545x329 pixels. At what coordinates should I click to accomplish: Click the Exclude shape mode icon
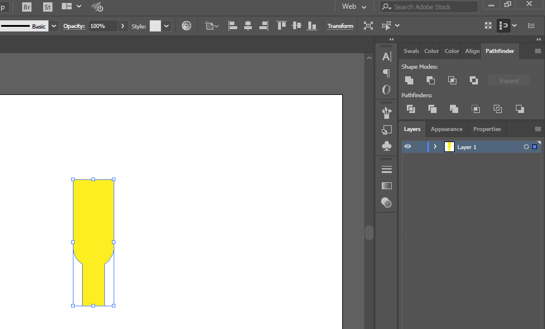tap(474, 80)
